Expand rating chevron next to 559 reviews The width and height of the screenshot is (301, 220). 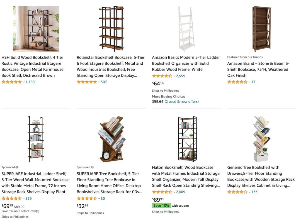(x=24, y=199)
